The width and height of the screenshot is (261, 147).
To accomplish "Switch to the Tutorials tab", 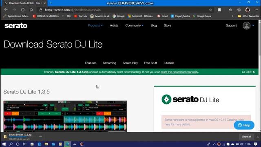I will click(168, 63).
